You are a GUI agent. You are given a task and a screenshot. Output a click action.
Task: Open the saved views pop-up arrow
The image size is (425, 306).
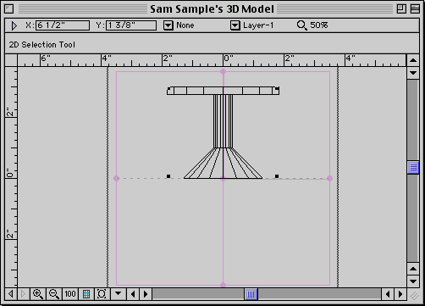coord(118,294)
